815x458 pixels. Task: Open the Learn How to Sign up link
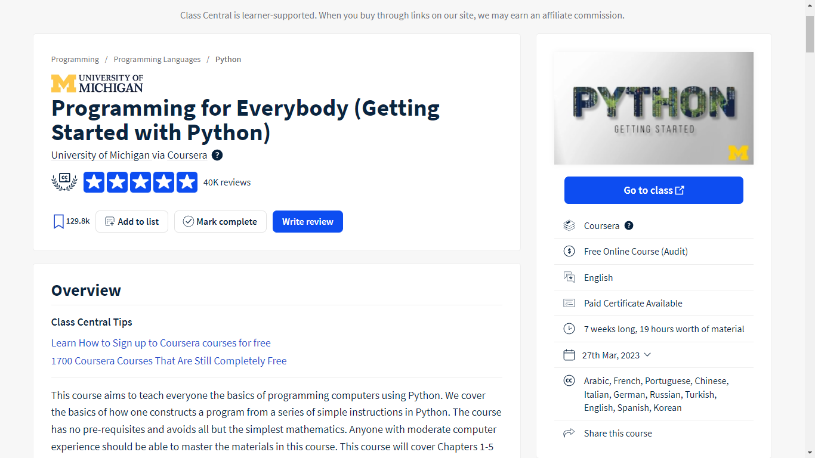tap(161, 343)
